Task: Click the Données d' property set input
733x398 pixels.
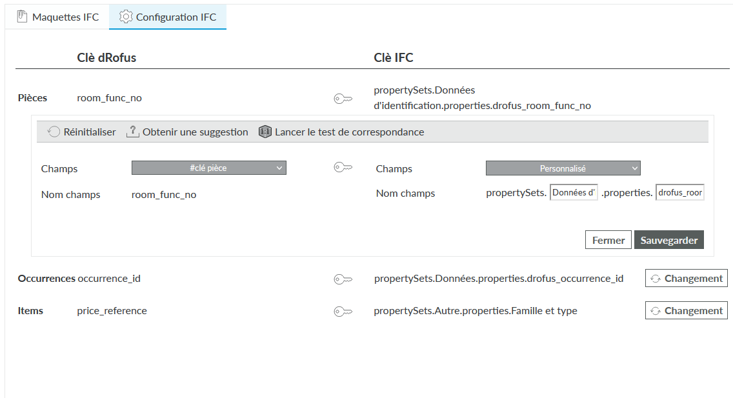Action: tap(574, 193)
